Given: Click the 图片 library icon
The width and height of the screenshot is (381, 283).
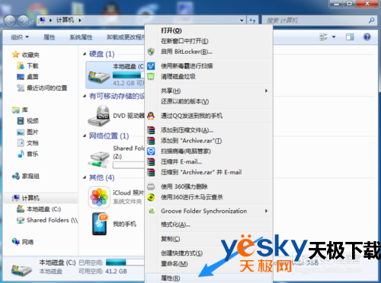Looking at the screenshot, I should tap(21, 132).
